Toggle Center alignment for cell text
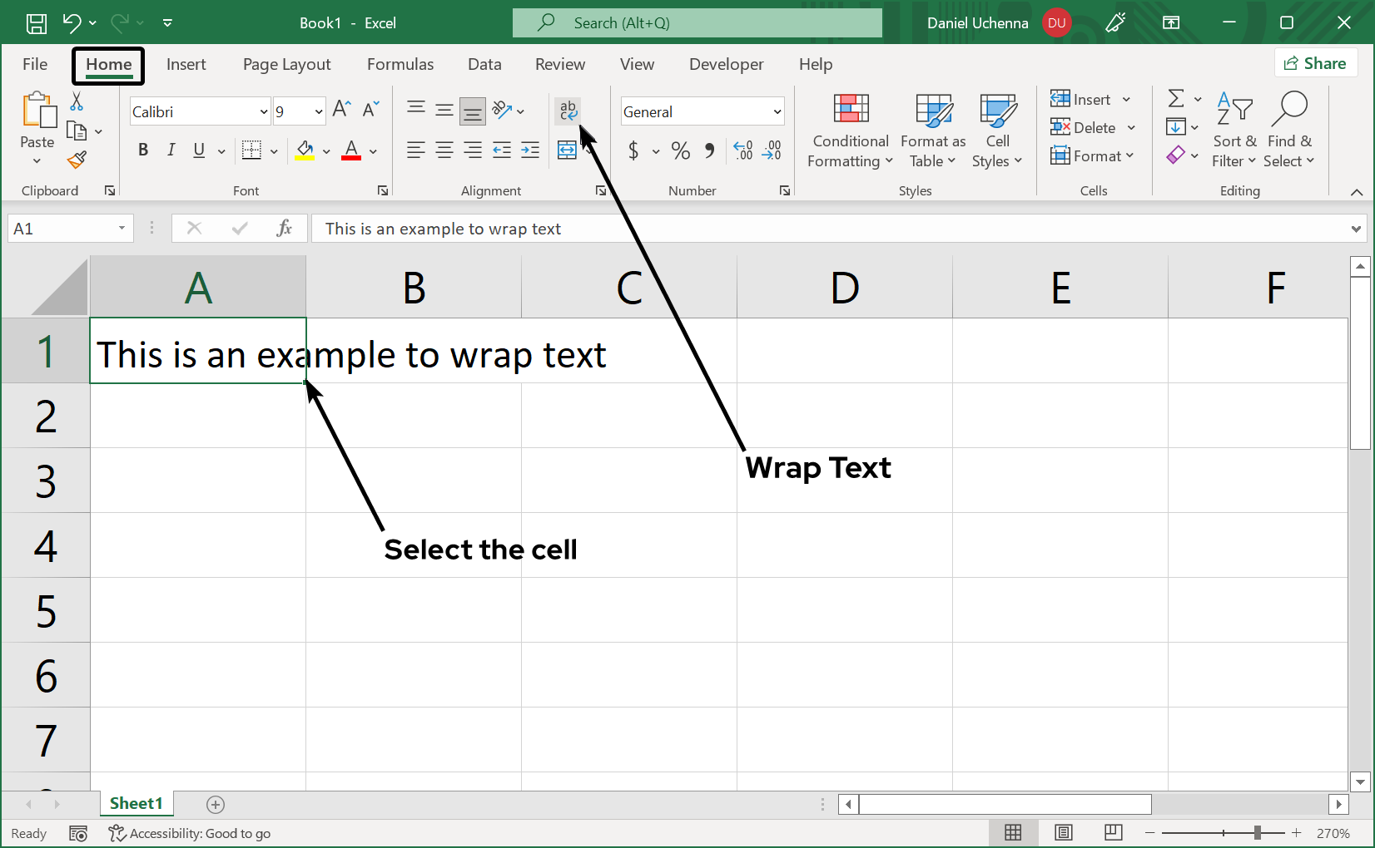This screenshot has height=848, width=1375. tap(444, 150)
